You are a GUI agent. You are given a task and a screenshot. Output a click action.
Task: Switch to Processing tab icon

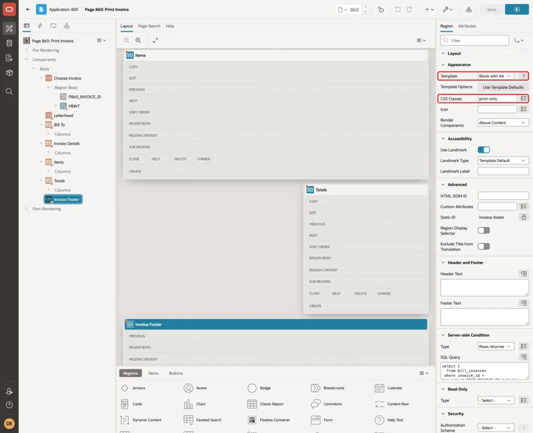tap(54, 26)
